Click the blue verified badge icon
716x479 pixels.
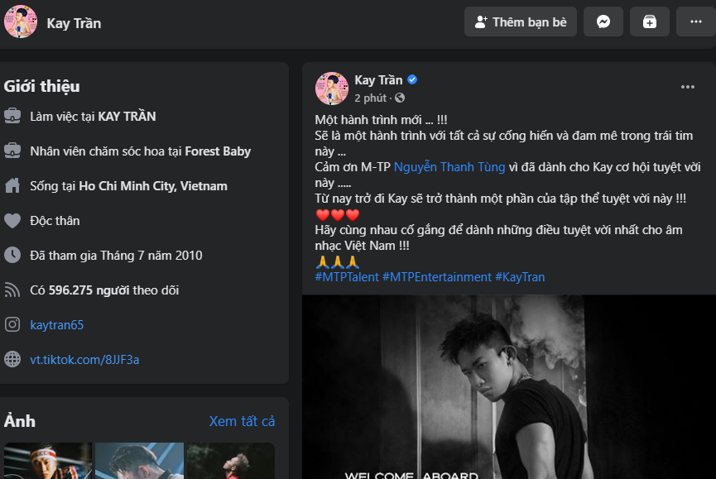point(412,80)
